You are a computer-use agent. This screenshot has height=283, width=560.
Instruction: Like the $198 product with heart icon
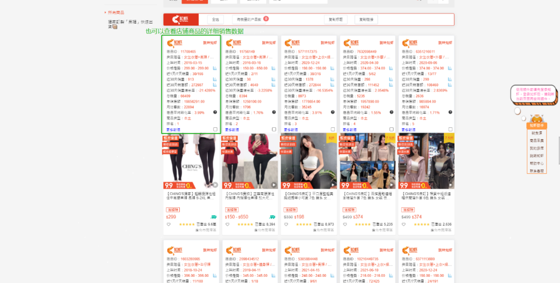coord(286,224)
